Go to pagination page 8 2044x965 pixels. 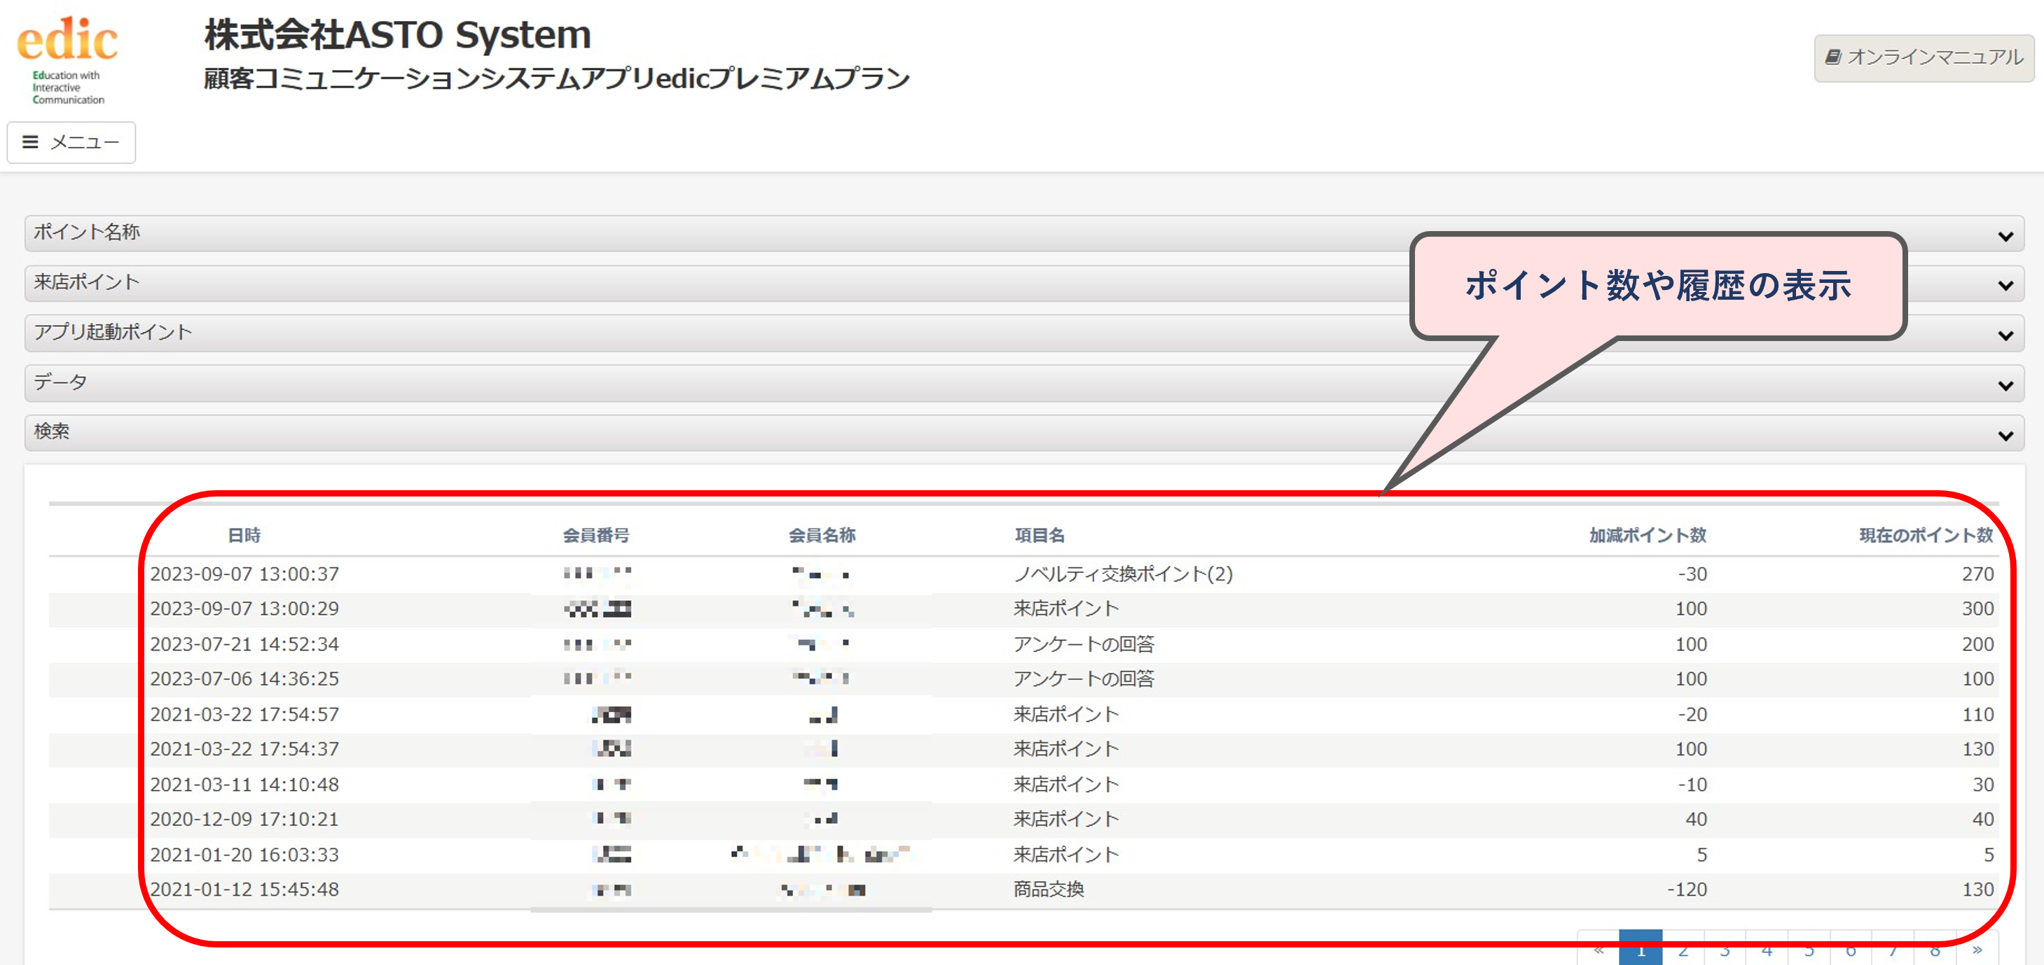click(x=1935, y=949)
